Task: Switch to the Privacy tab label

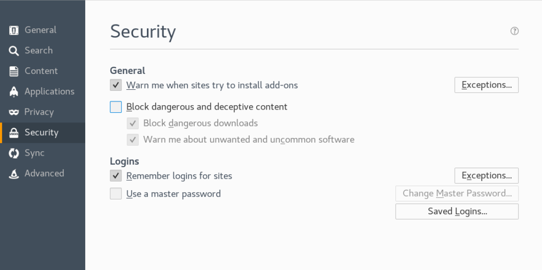Action: [39, 112]
